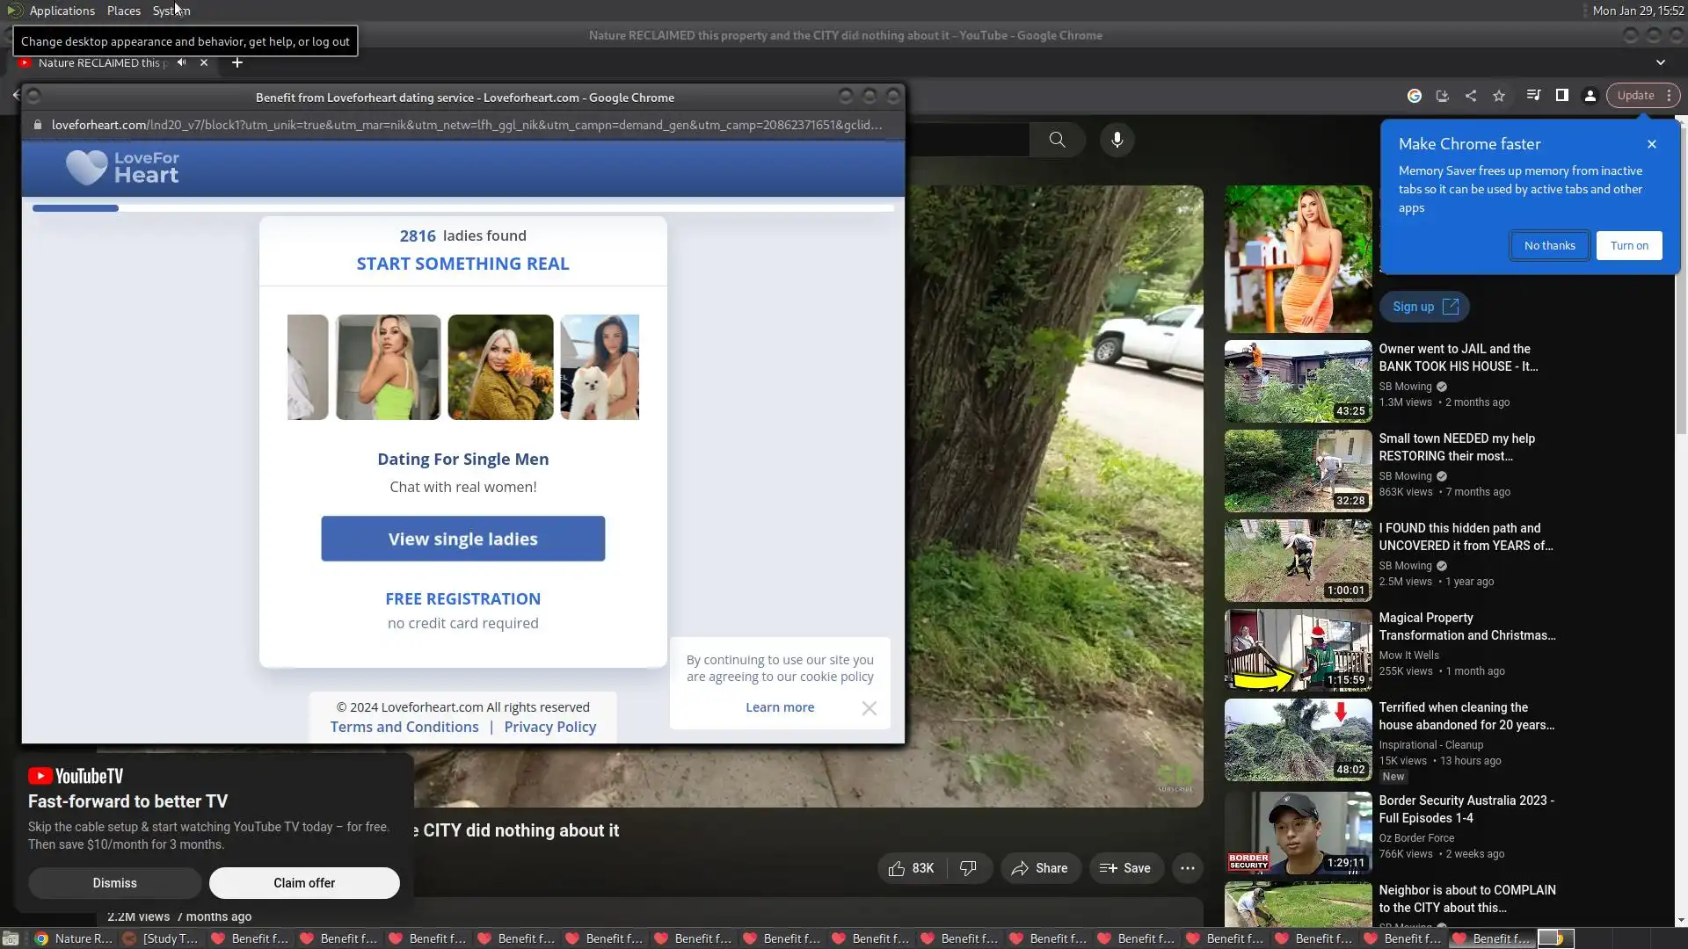Dismiss the YouTube TV offer
This screenshot has width=1688, height=949.
114,883
